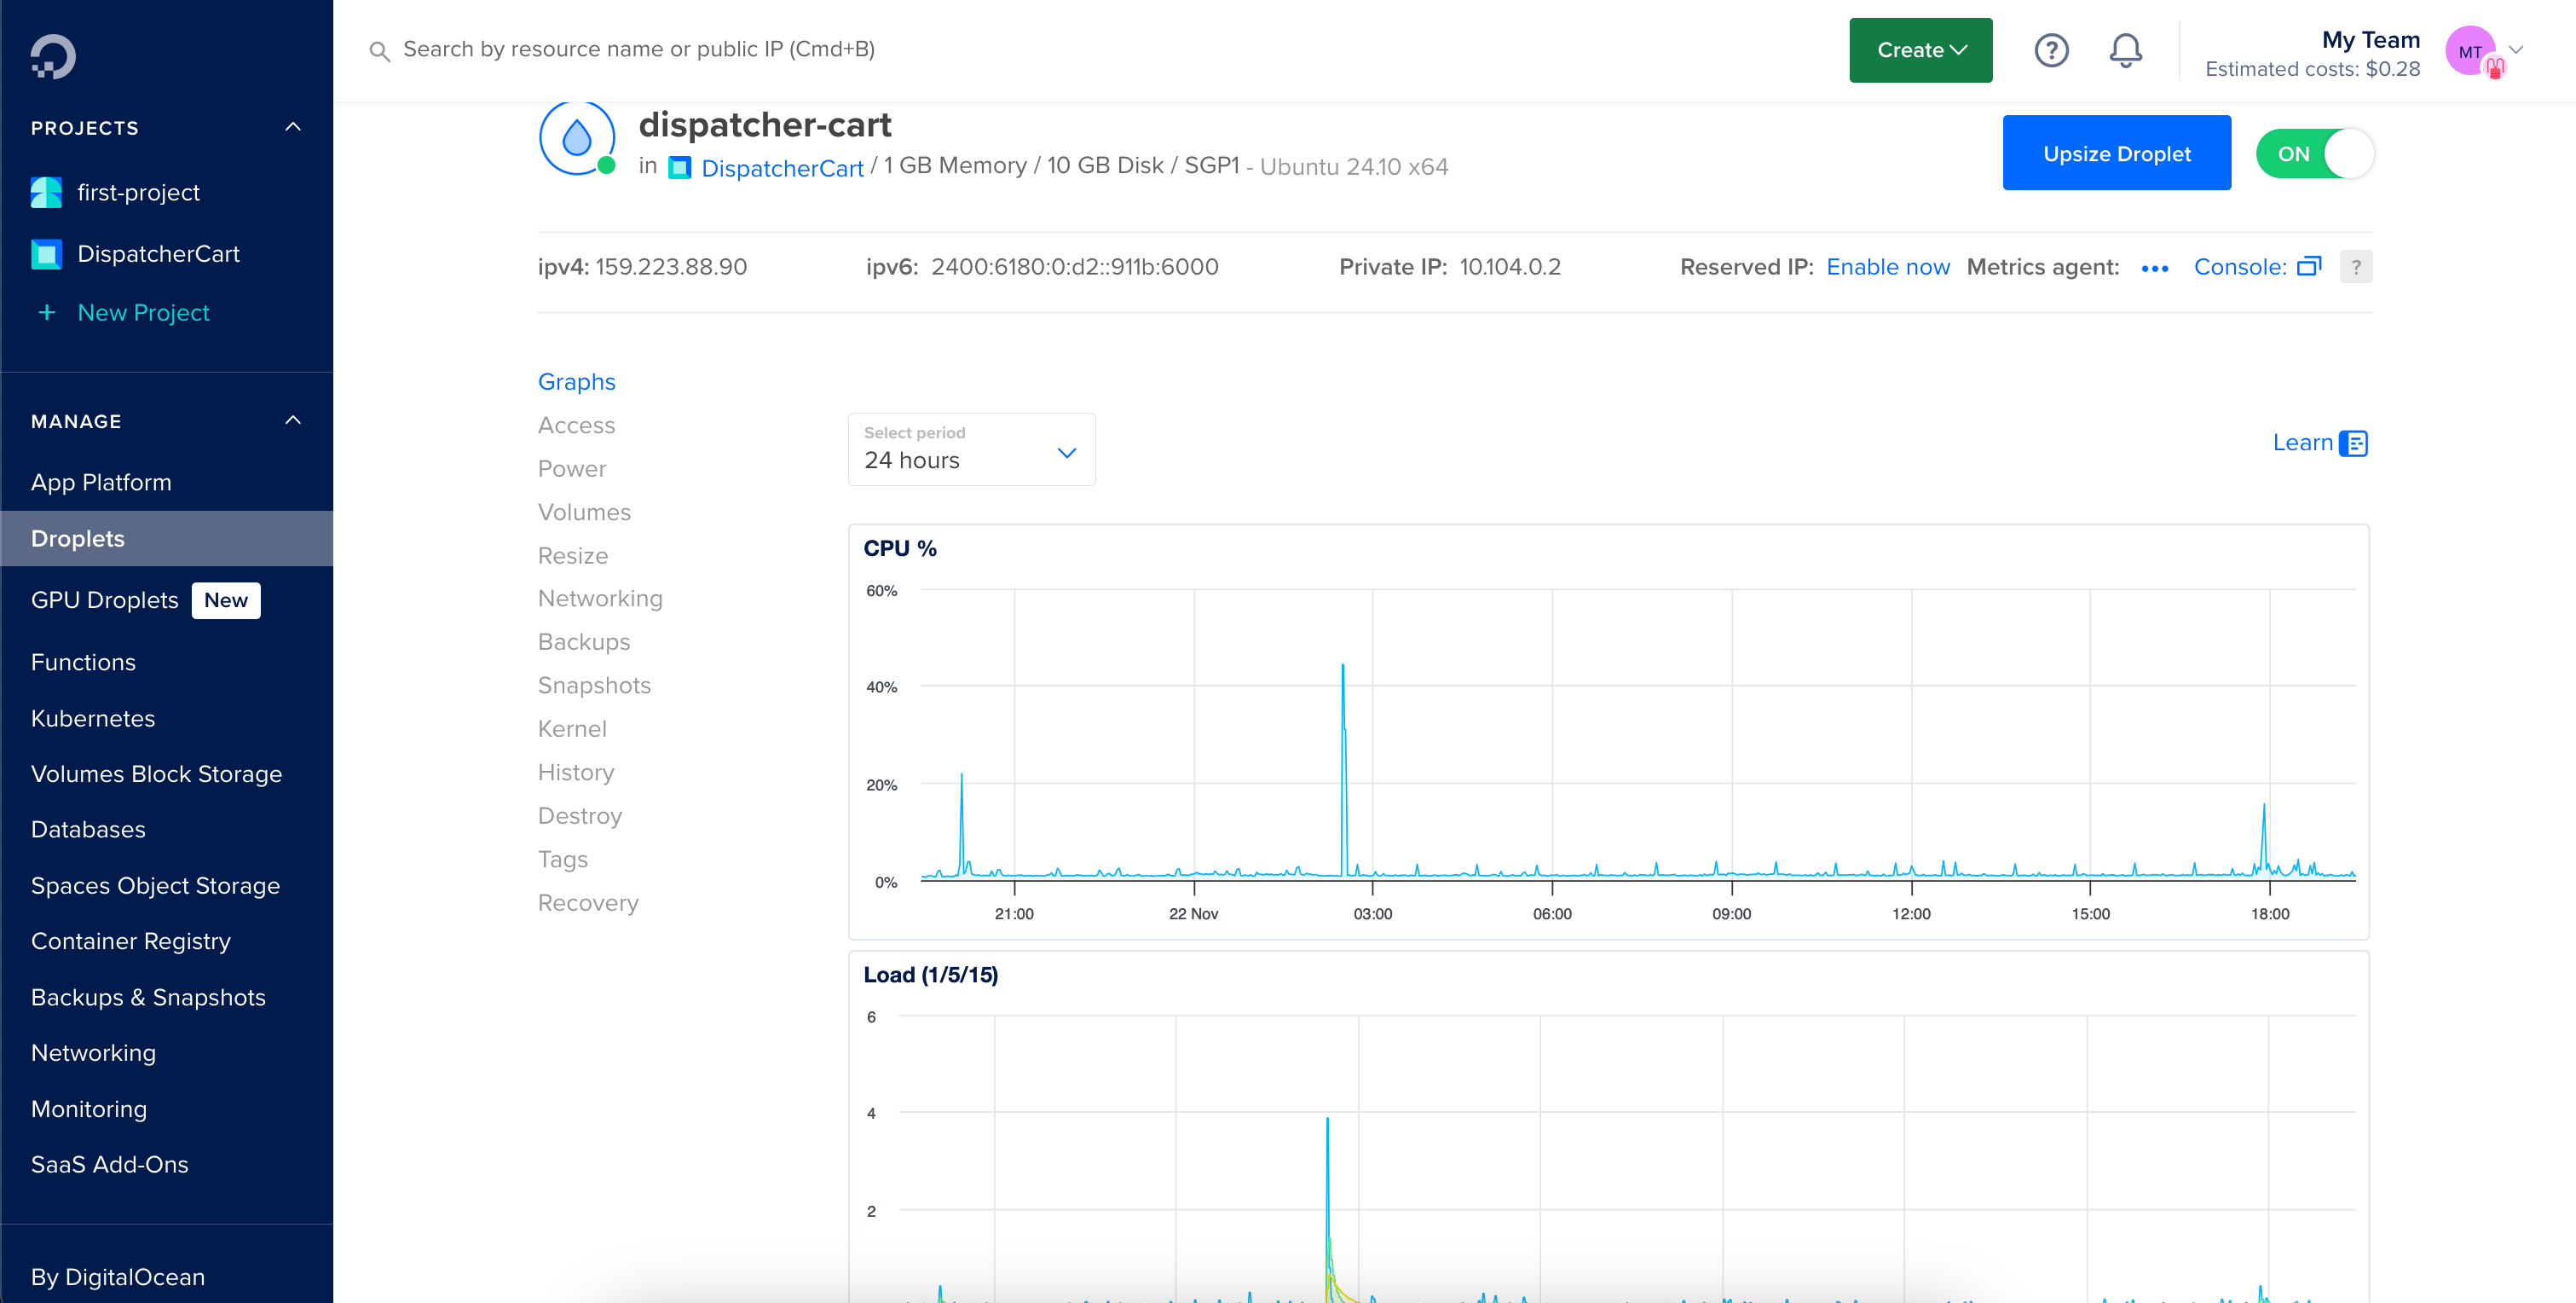Open the Tags tab
This screenshot has height=1303, width=2576.
(563, 860)
